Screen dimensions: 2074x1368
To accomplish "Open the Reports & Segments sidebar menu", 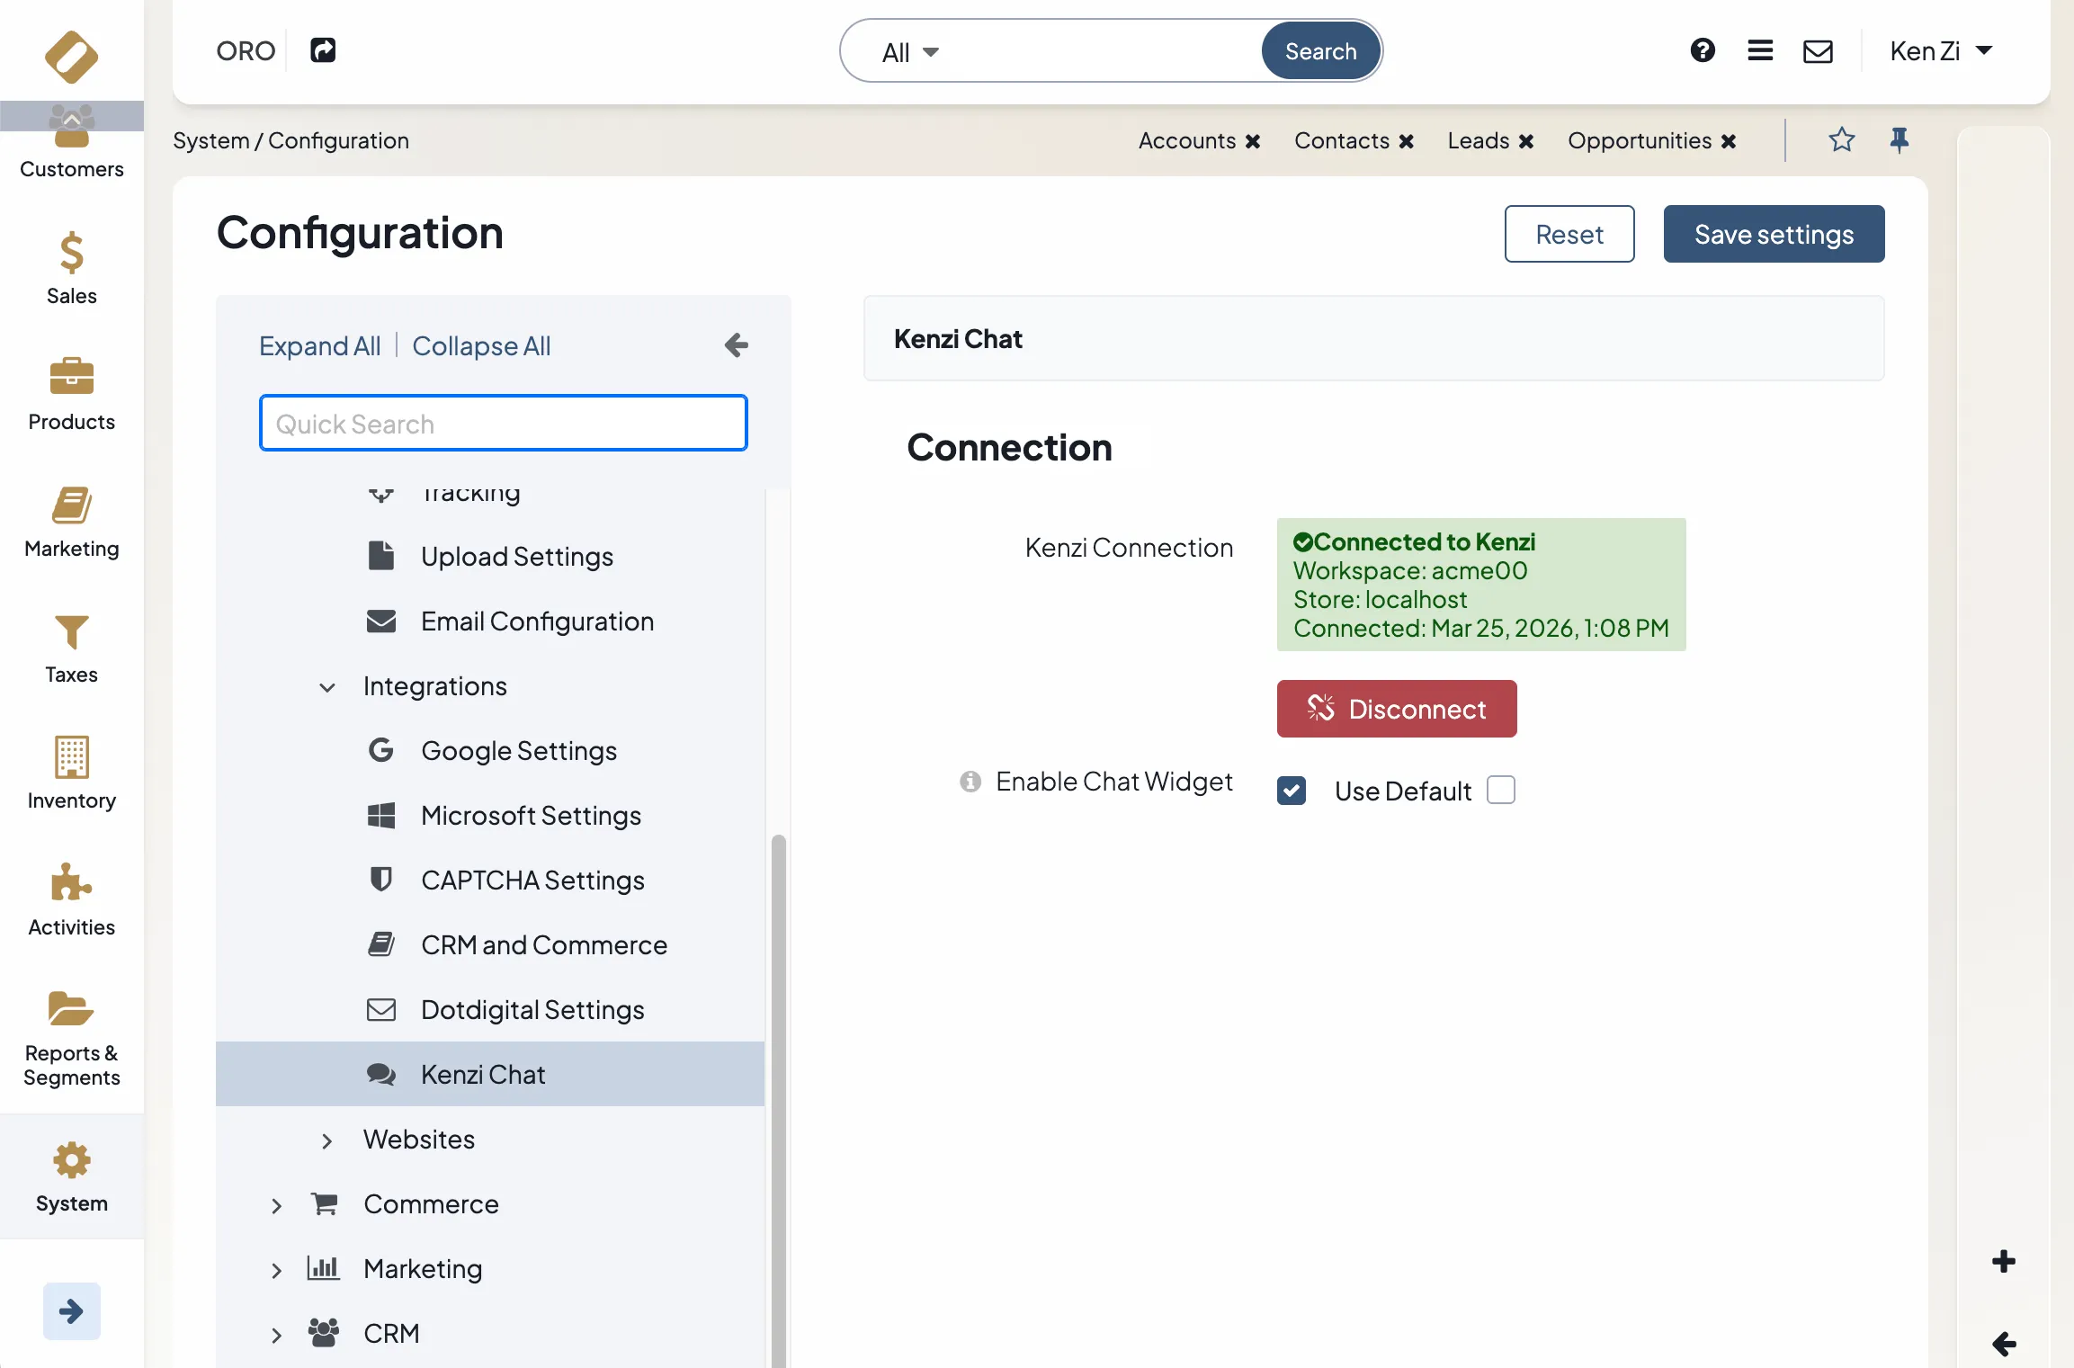I will pyautogui.click(x=72, y=1039).
